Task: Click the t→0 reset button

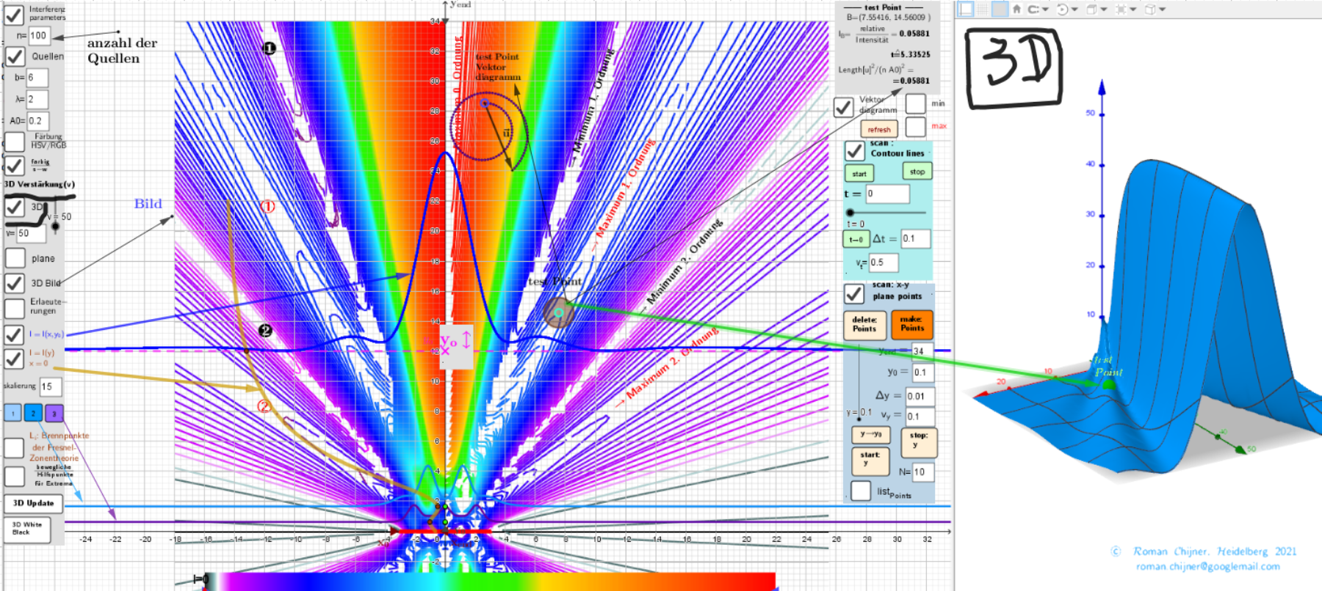Action: [x=856, y=239]
